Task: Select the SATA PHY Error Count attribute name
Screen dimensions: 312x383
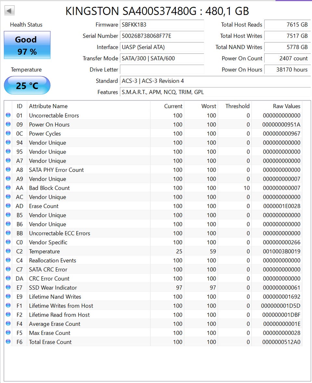Action: pyautogui.click(x=57, y=170)
